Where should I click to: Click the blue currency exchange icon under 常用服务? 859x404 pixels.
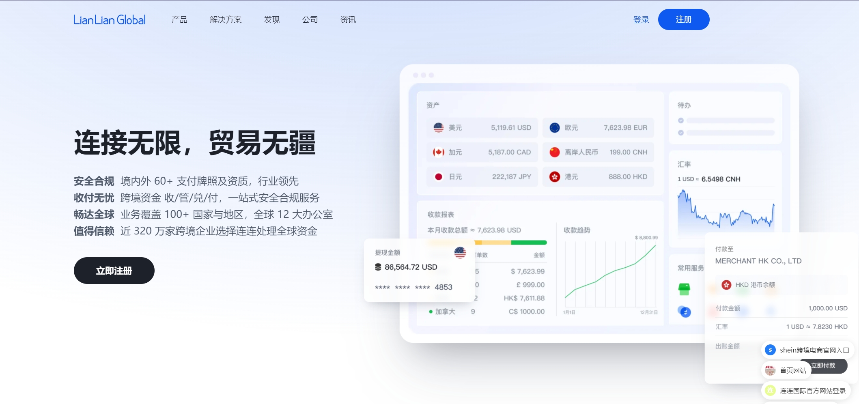(x=685, y=312)
